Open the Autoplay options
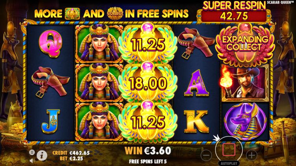 (229, 163)
